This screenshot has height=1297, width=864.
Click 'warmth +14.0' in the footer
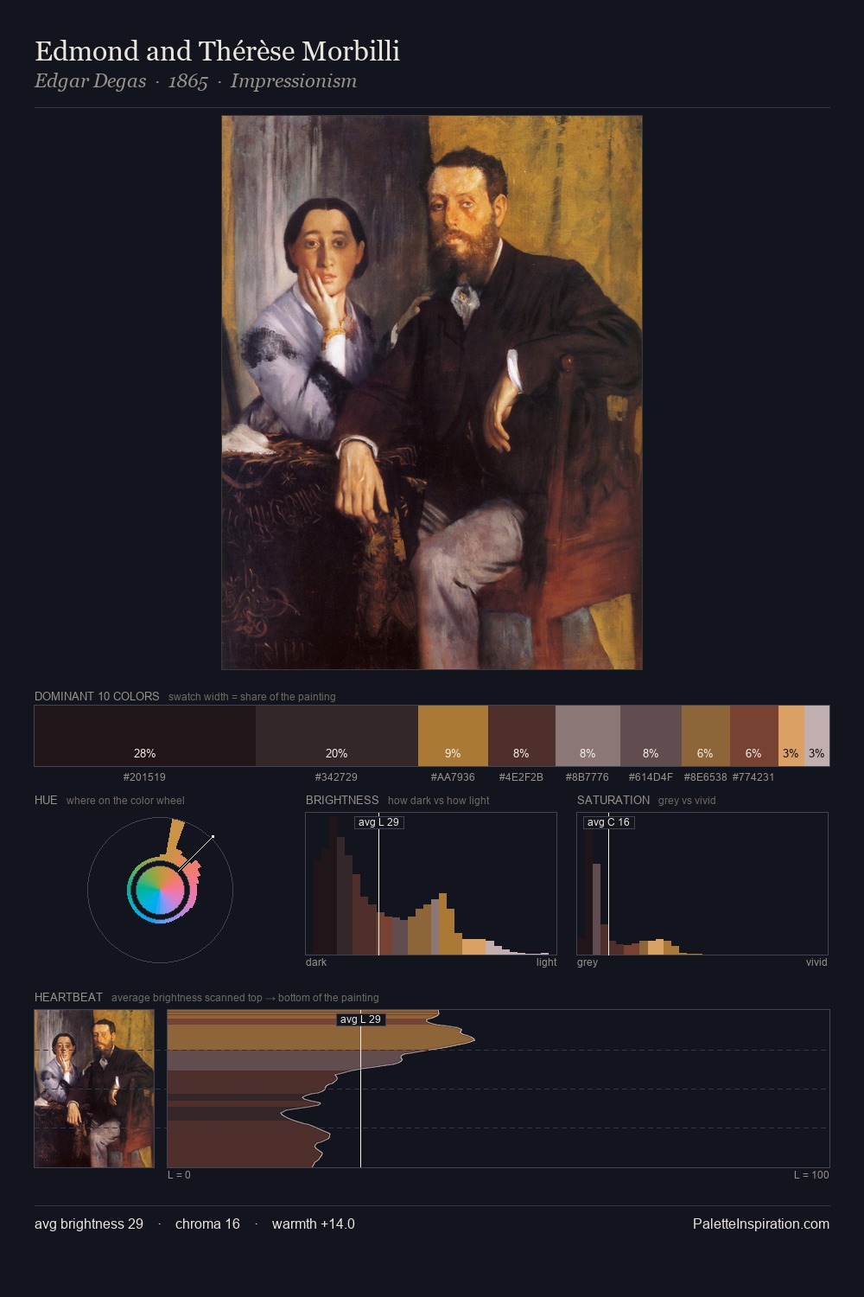coord(314,1224)
